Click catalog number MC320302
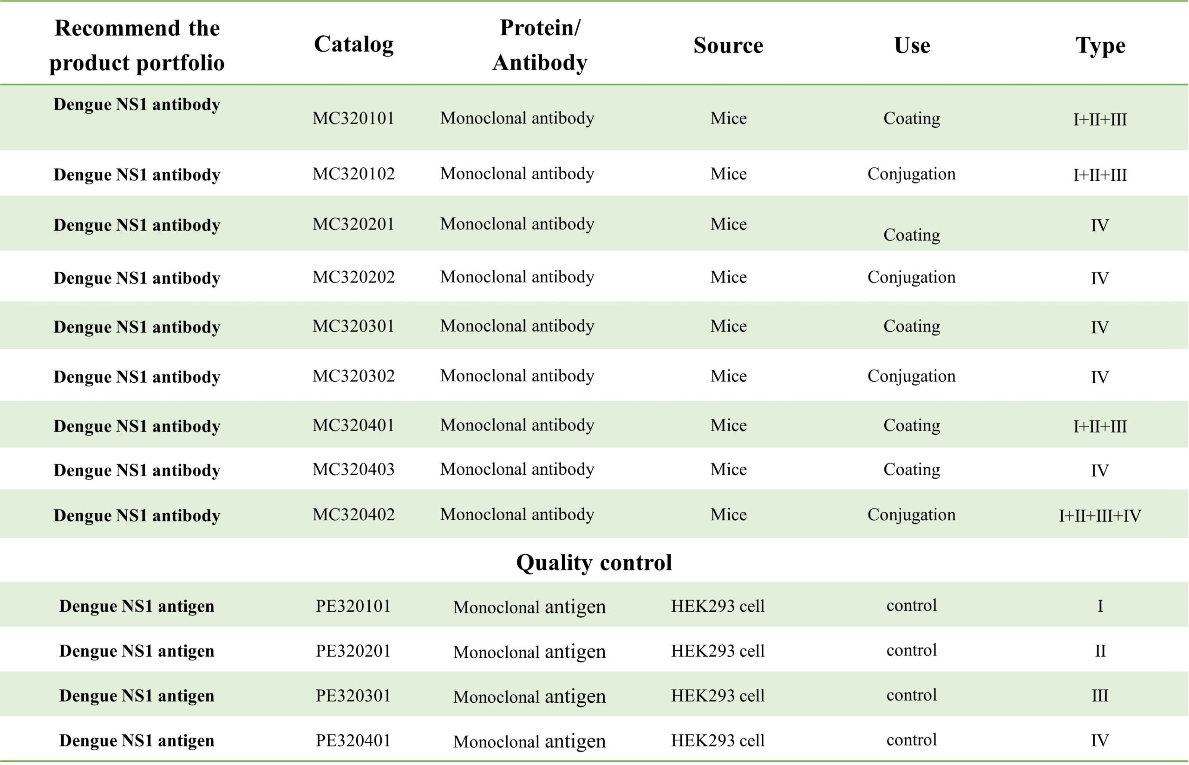Image resolution: width=1189 pixels, height=765 pixels. click(353, 376)
